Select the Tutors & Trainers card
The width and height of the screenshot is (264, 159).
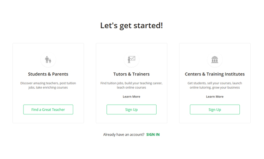click(132, 83)
